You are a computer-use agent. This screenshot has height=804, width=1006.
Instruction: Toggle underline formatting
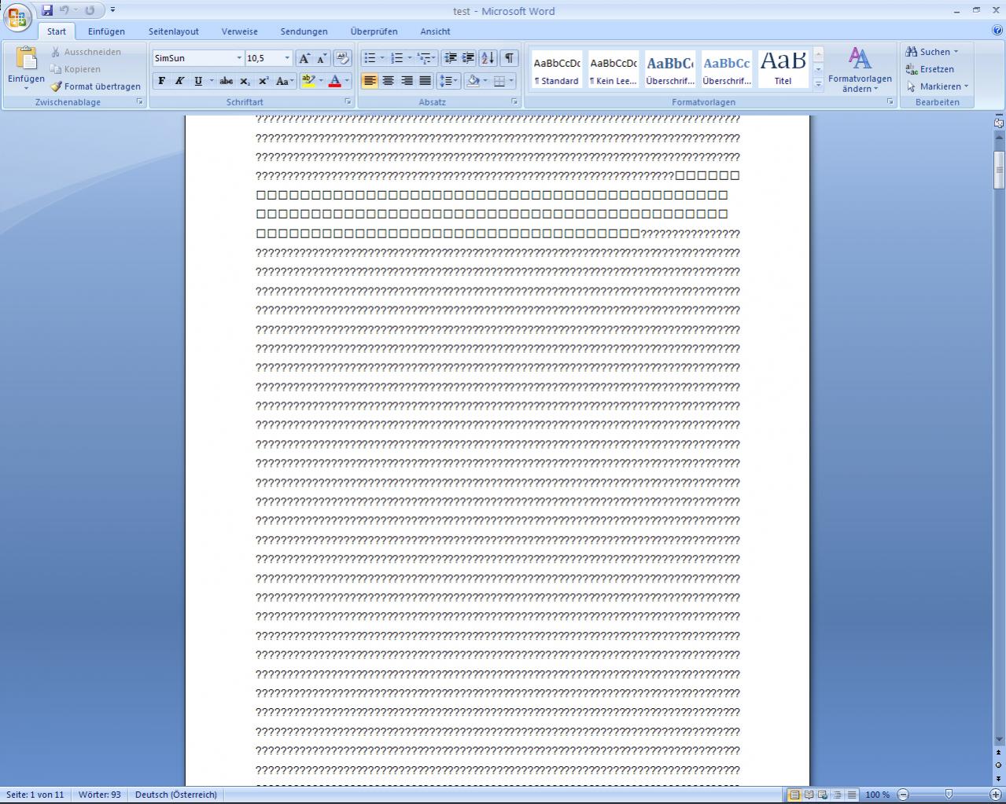[x=198, y=81]
